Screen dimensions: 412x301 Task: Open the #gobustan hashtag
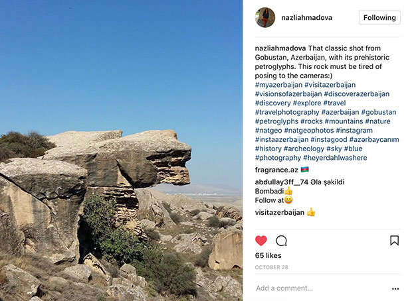tap(379, 112)
